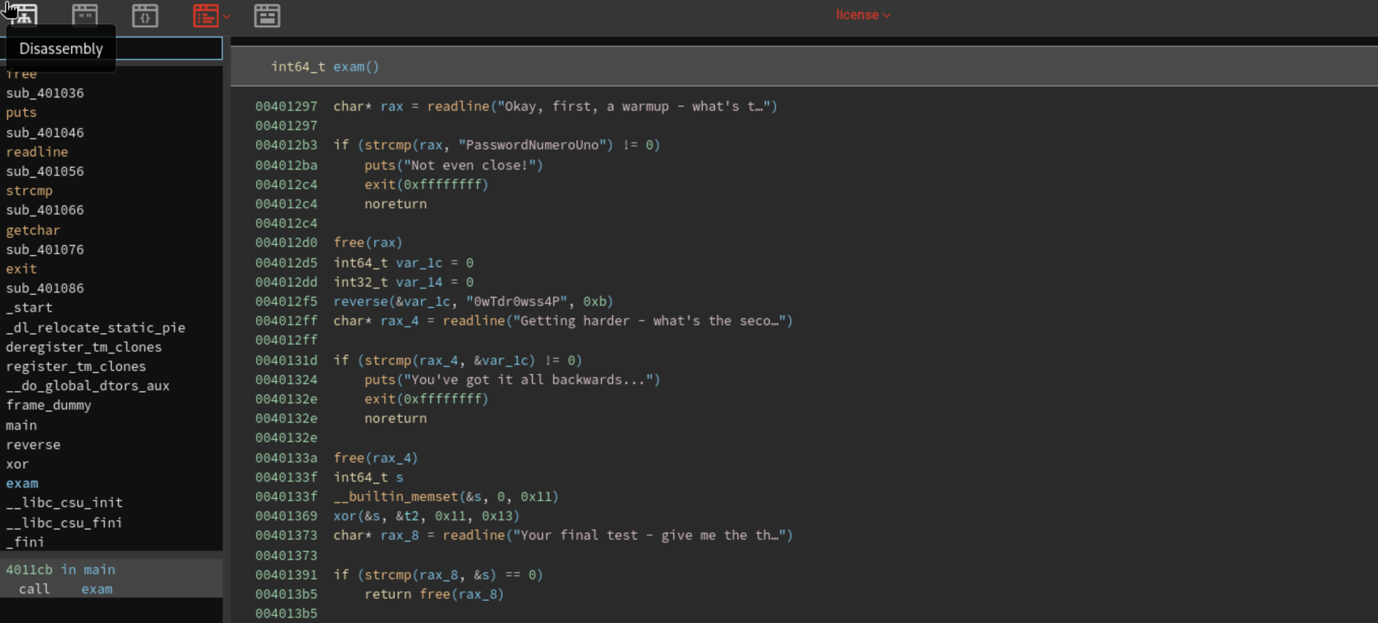This screenshot has height=623, width=1378.
Task: Select strcmp in the function list
Action: coord(29,191)
